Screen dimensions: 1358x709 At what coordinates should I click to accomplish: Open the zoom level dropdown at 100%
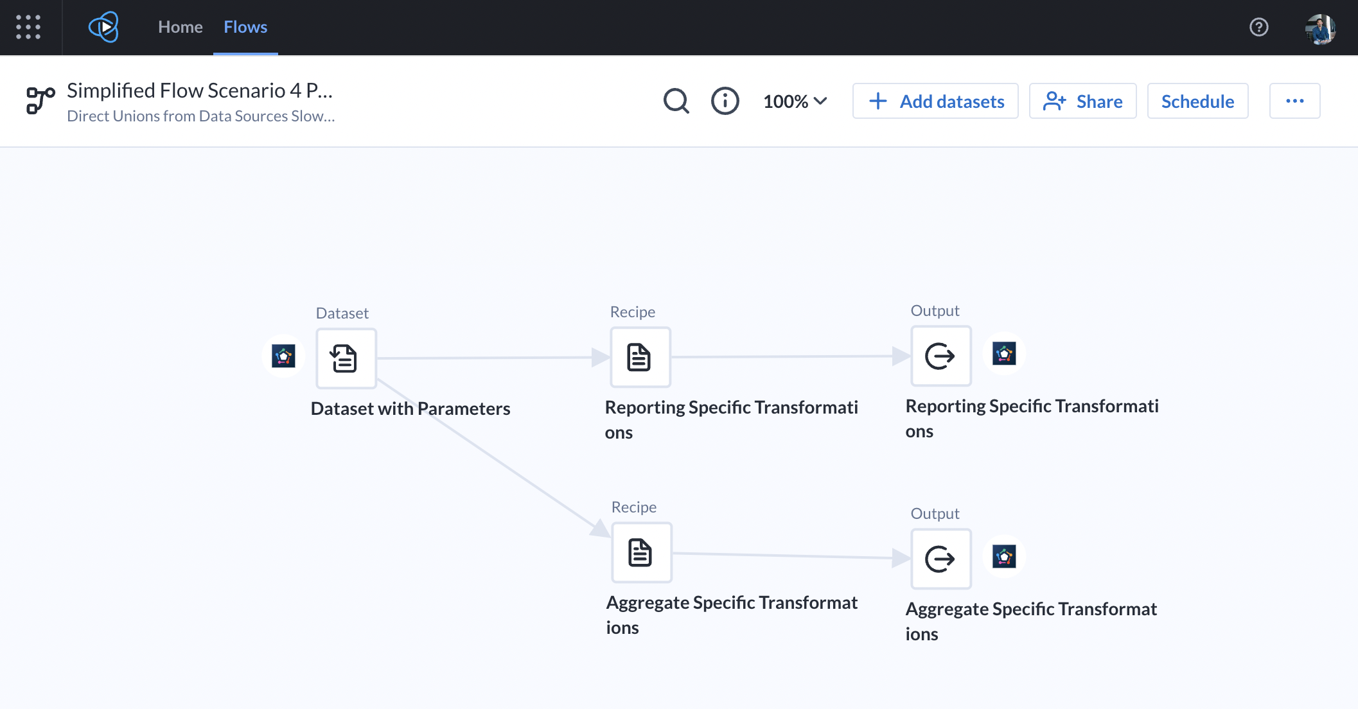click(x=795, y=101)
